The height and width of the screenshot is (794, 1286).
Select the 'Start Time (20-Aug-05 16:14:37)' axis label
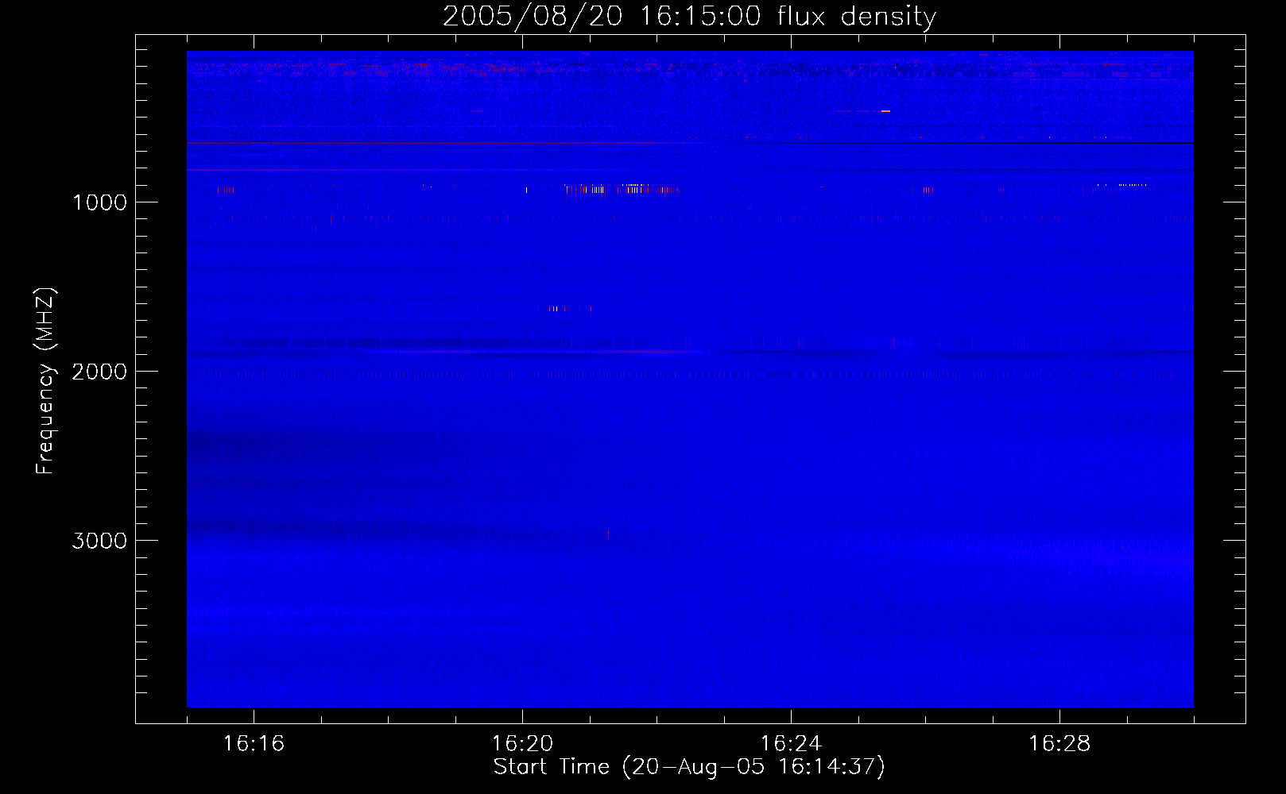pyautogui.click(x=689, y=767)
